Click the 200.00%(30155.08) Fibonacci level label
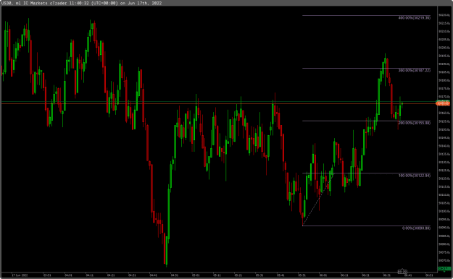453x279 pixels. click(415, 123)
